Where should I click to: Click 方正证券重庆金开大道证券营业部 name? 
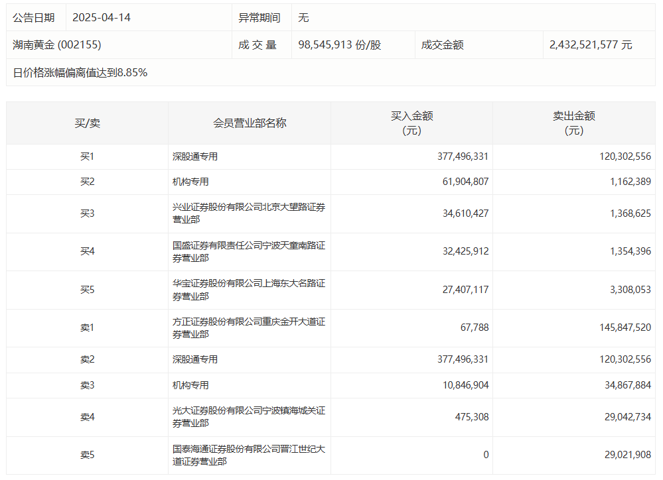(x=249, y=328)
